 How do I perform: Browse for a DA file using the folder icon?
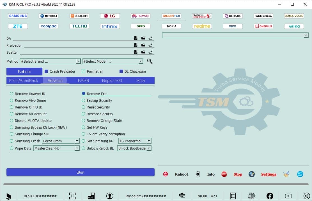(x=143, y=38)
